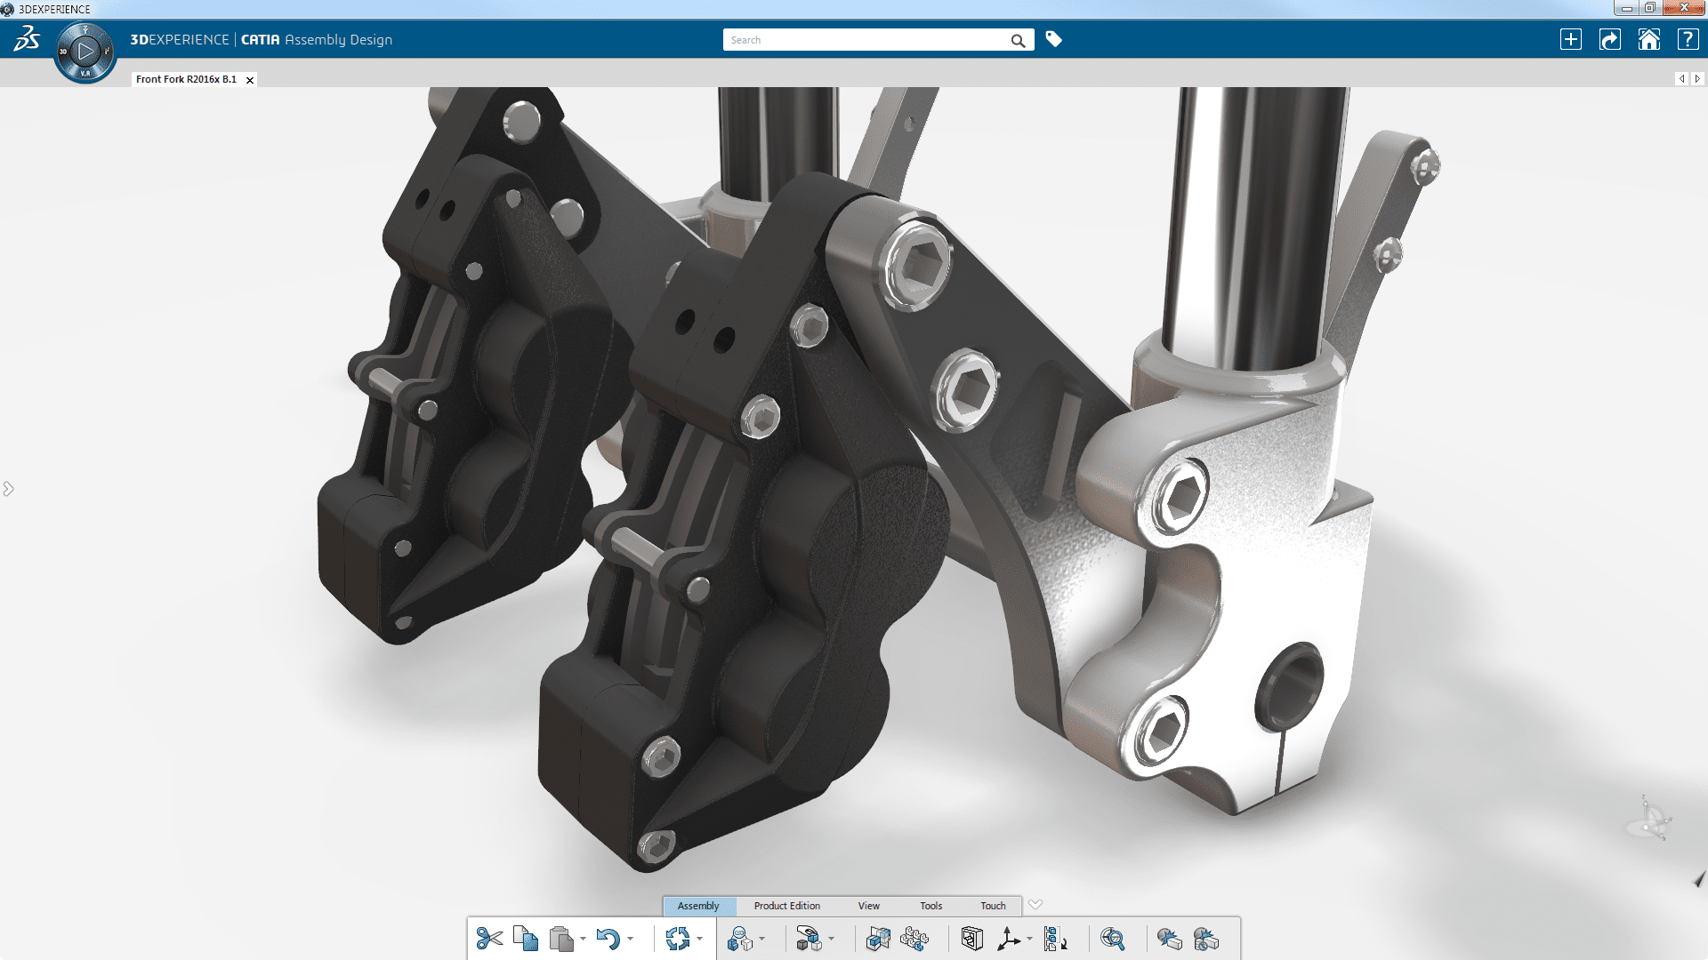This screenshot has width=1708, height=960.
Task: Click the tag icon beside search
Action: pos(1053,39)
